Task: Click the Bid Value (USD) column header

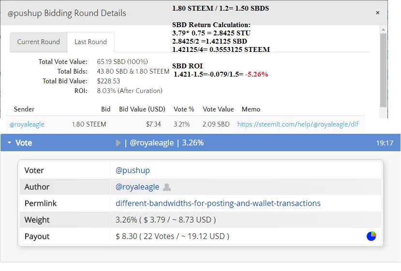Action: [x=142, y=109]
